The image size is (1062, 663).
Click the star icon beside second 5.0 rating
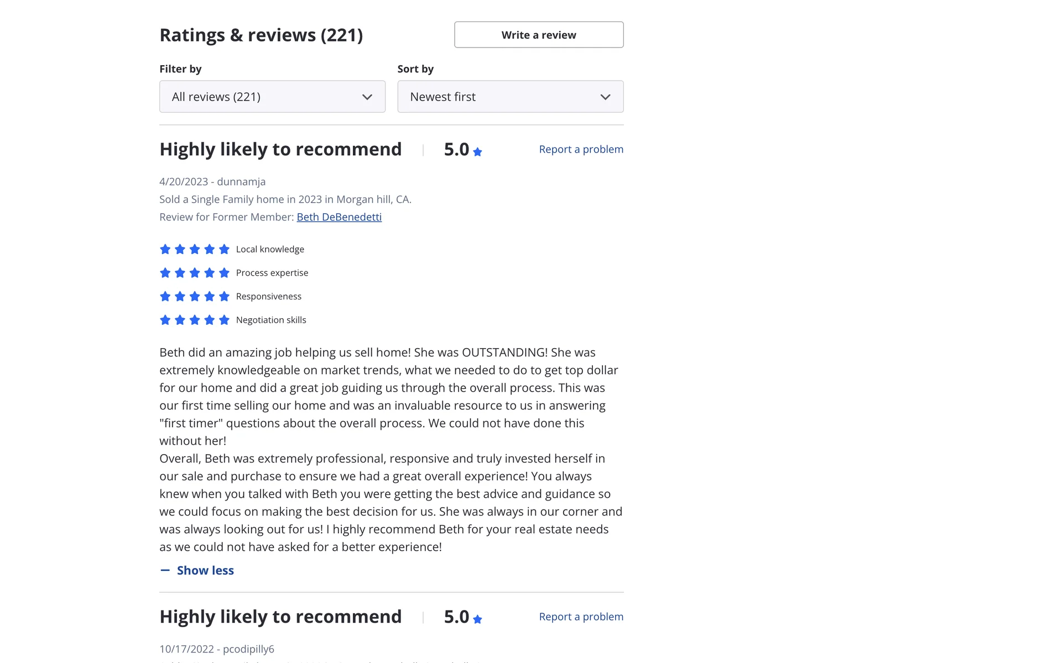pyautogui.click(x=477, y=619)
